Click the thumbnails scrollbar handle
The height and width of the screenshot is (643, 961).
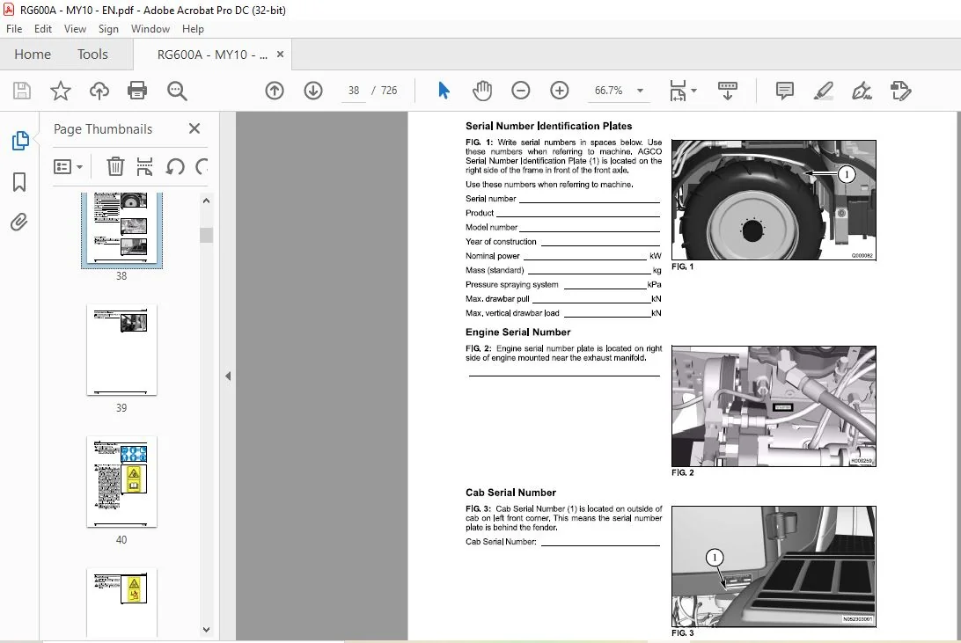(207, 235)
